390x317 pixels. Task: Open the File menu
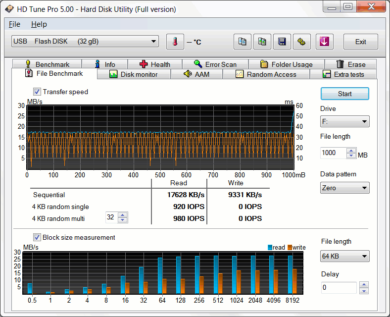point(14,24)
